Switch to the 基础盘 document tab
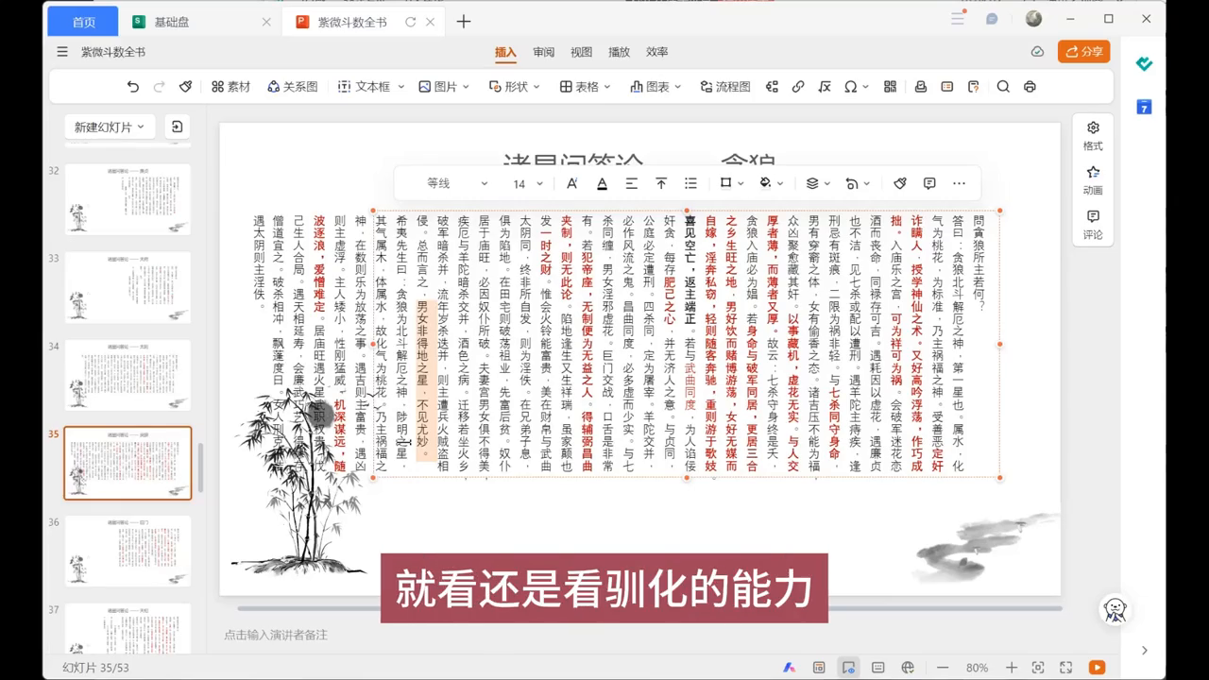The image size is (1209, 680). [x=201, y=22]
